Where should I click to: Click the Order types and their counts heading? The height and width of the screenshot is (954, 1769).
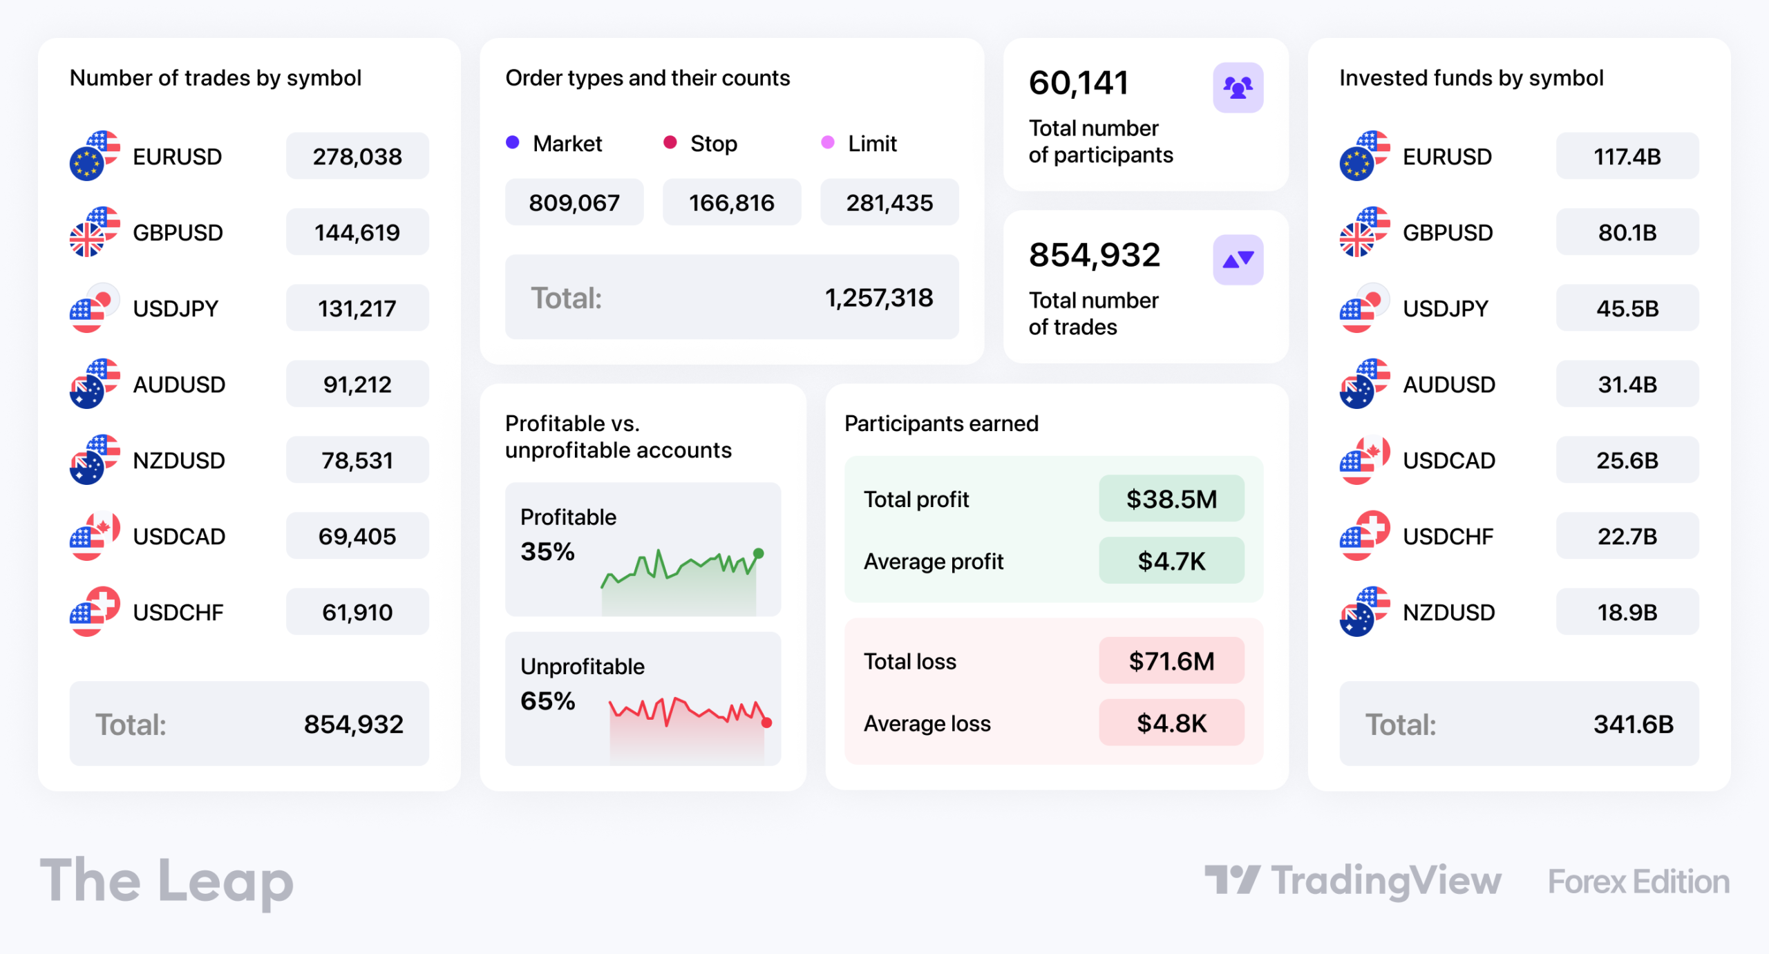[647, 78]
